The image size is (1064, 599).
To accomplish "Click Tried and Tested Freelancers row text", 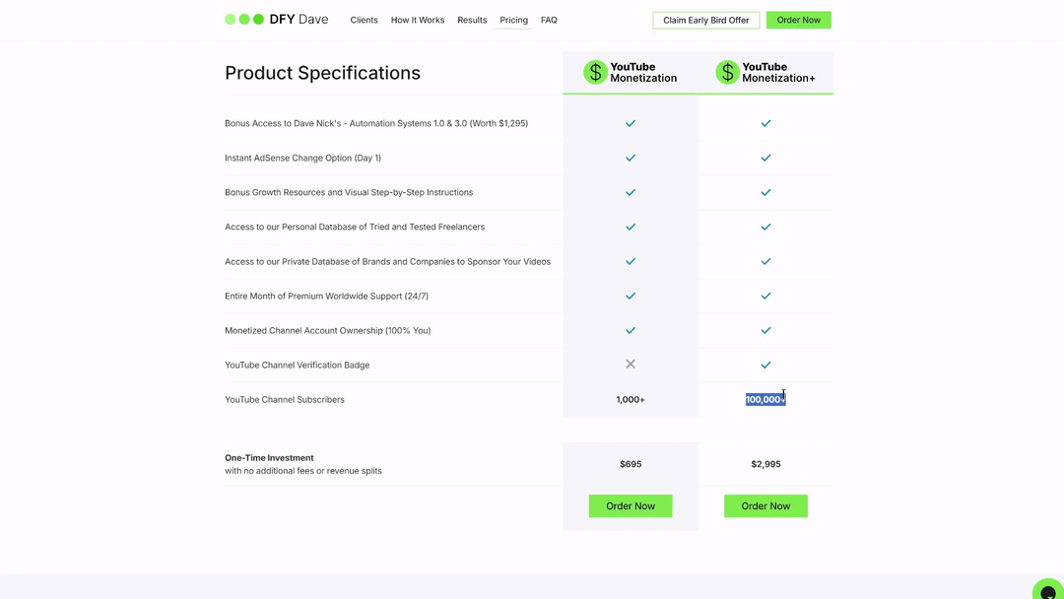I will [355, 228].
